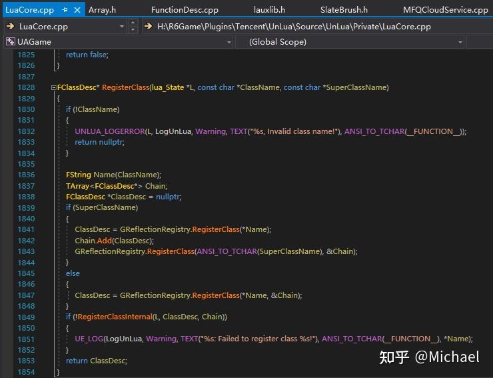Click line number 1849
The width and height of the screenshot is (493, 378).
pos(26,317)
